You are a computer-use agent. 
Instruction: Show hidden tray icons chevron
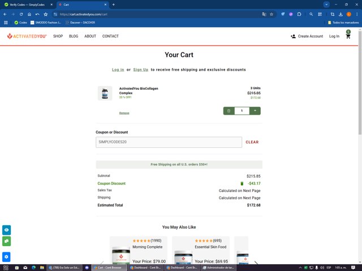300,268
